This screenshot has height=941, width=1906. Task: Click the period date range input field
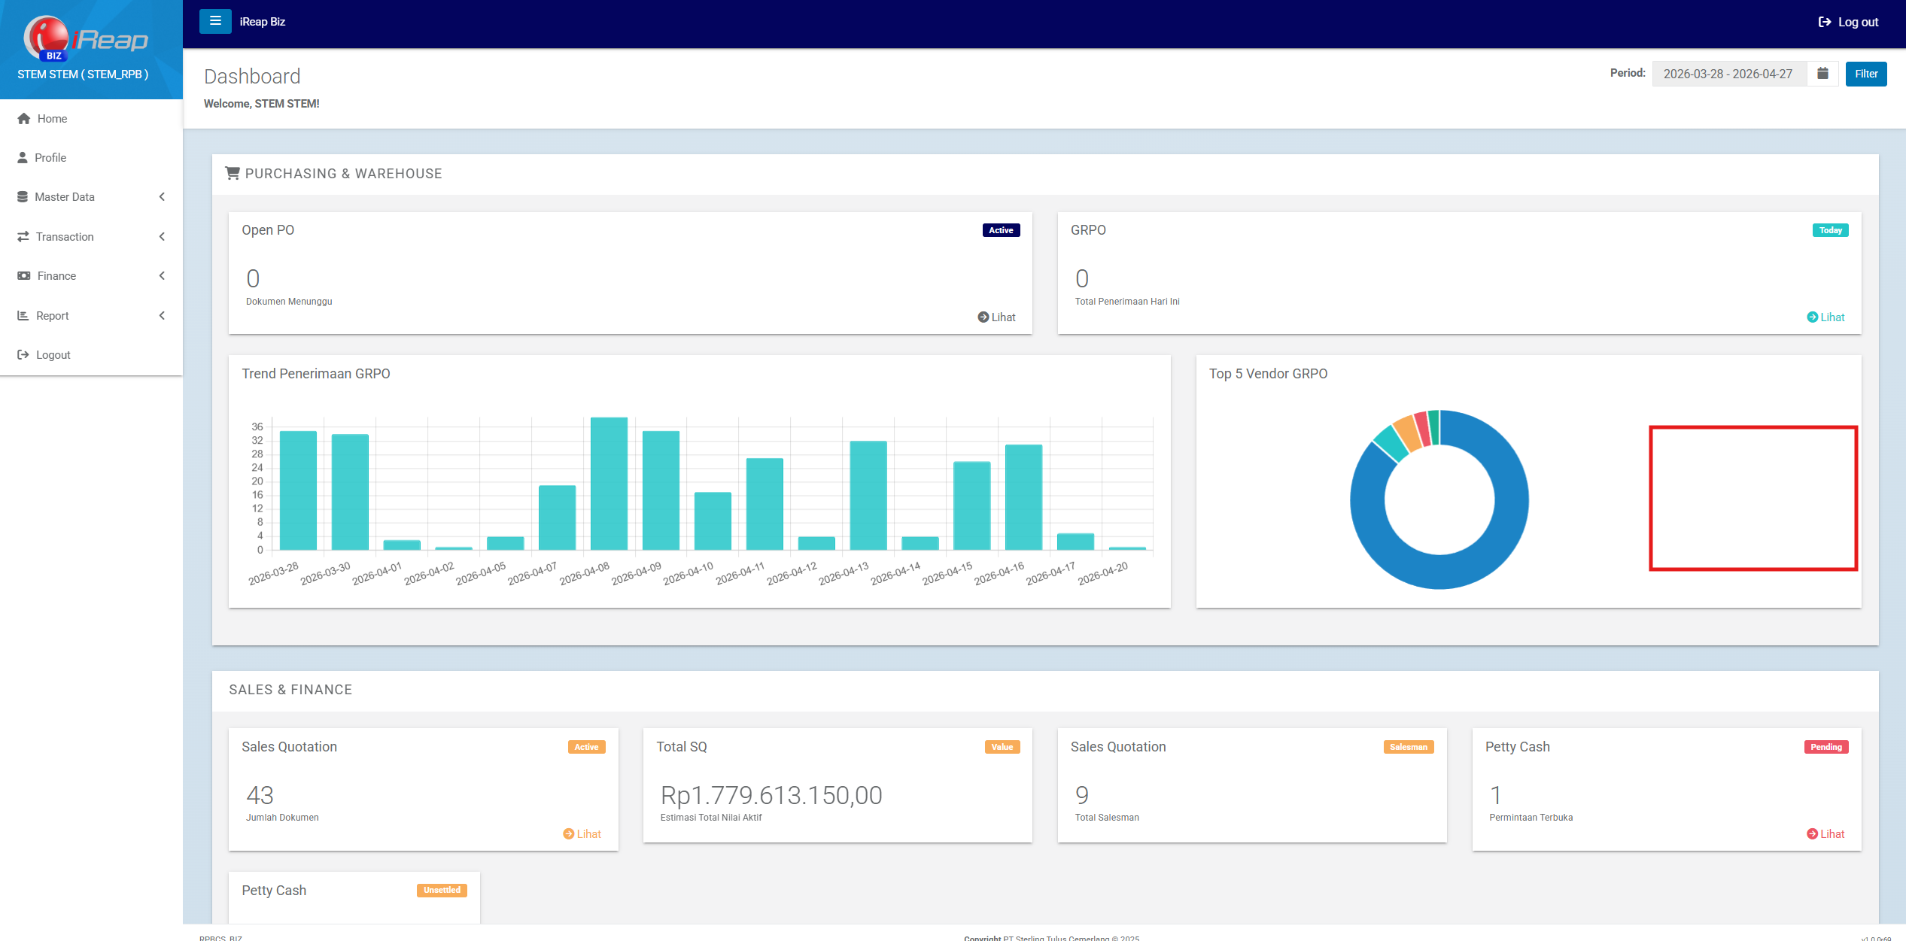tap(1727, 73)
